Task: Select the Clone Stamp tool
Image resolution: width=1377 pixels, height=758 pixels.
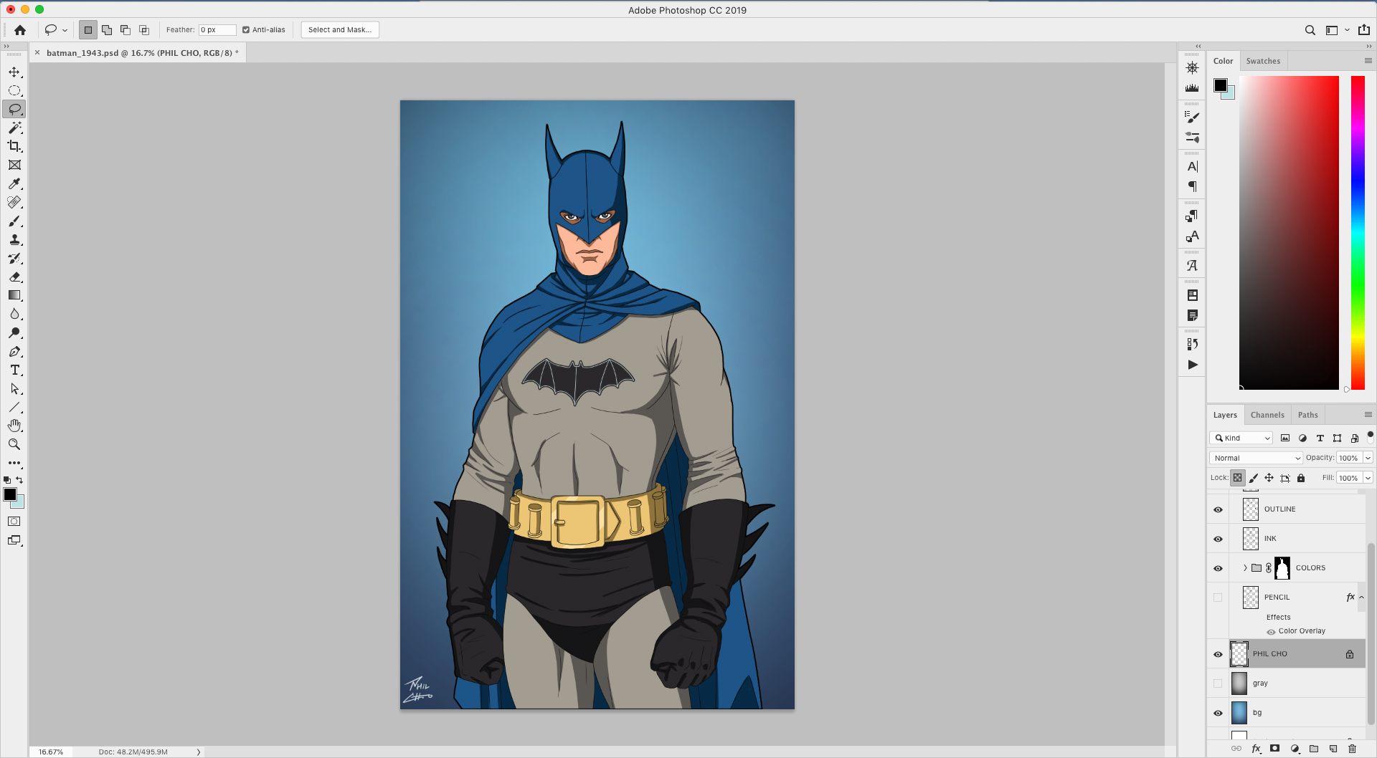Action: [x=14, y=240]
